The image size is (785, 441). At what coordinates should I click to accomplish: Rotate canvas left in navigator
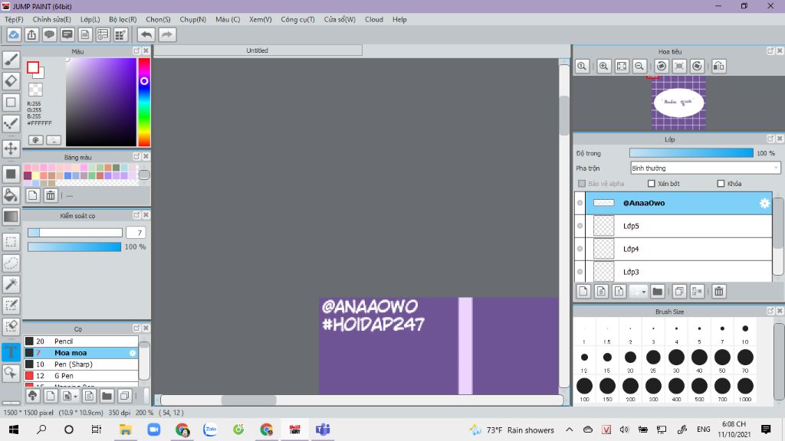click(662, 66)
